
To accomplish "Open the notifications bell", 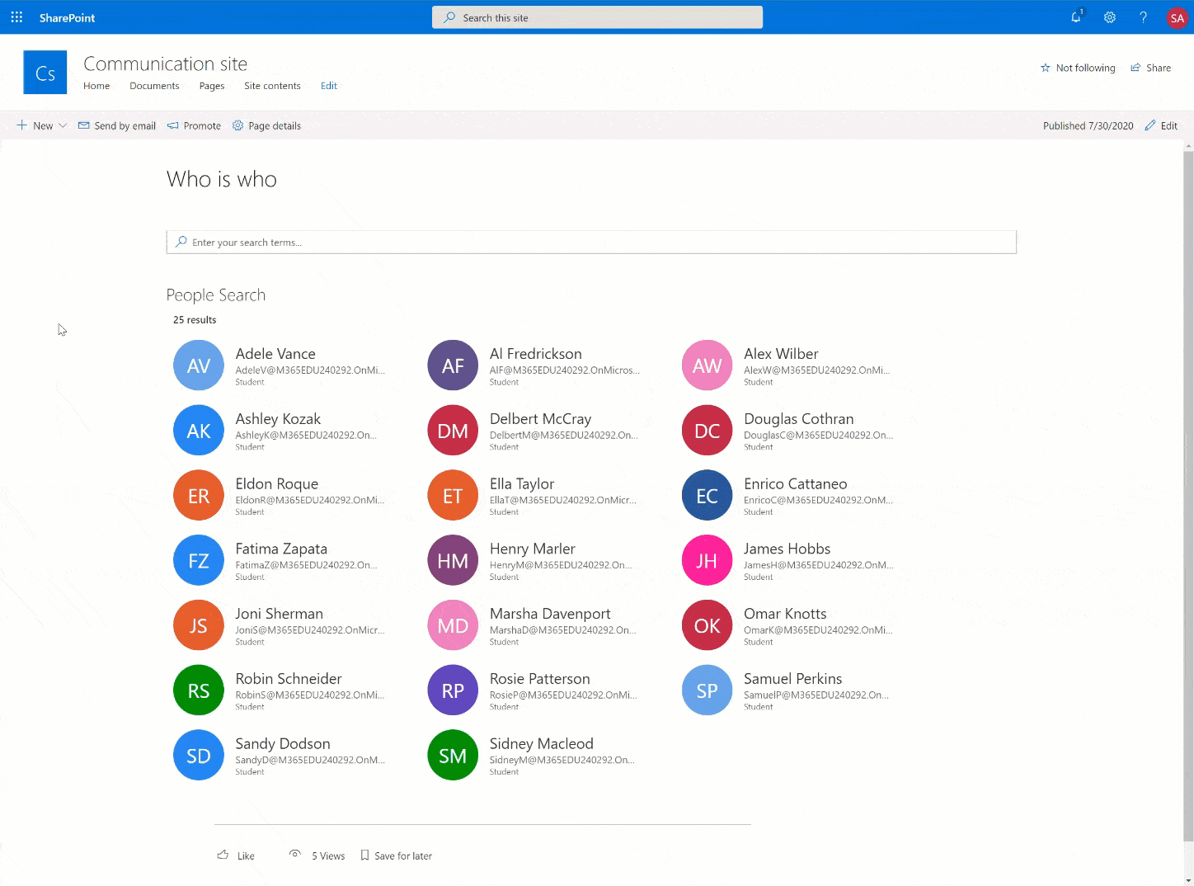I will pyautogui.click(x=1077, y=17).
